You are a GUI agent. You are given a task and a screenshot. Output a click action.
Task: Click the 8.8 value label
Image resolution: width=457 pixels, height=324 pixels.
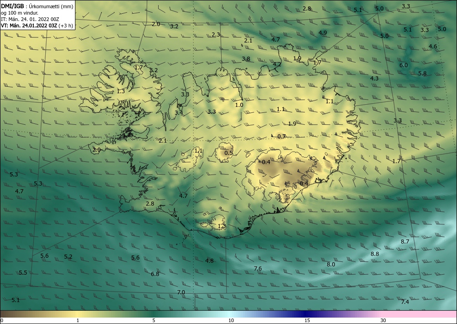(x=375, y=254)
